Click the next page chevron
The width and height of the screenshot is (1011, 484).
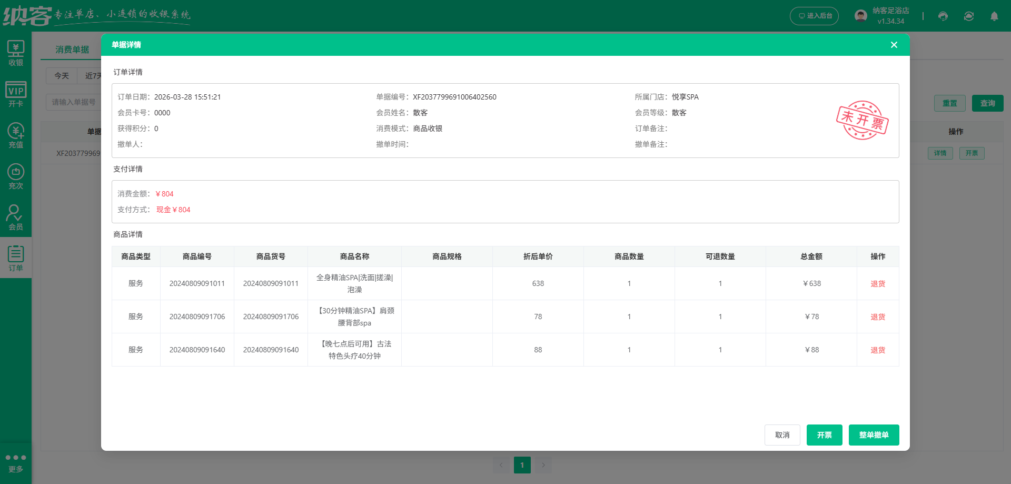[x=543, y=465]
